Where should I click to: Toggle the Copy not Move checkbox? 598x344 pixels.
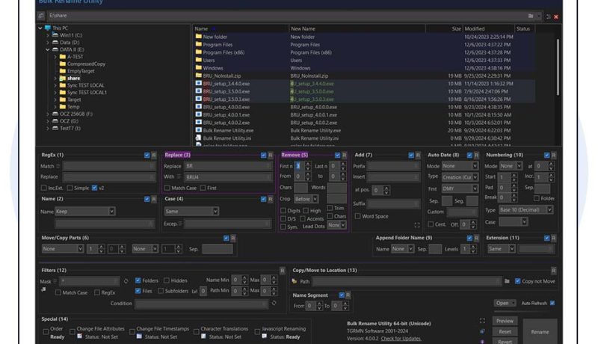(x=517, y=281)
